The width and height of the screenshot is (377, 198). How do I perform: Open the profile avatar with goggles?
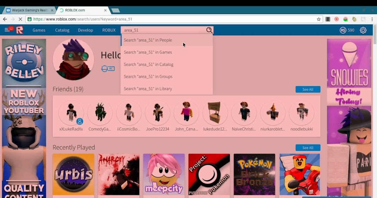(x=73, y=59)
